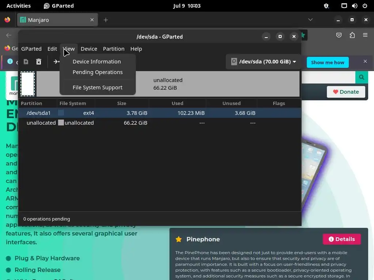
Task: Open the GParted menu
Action: pyautogui.click(x=31, y=49)
